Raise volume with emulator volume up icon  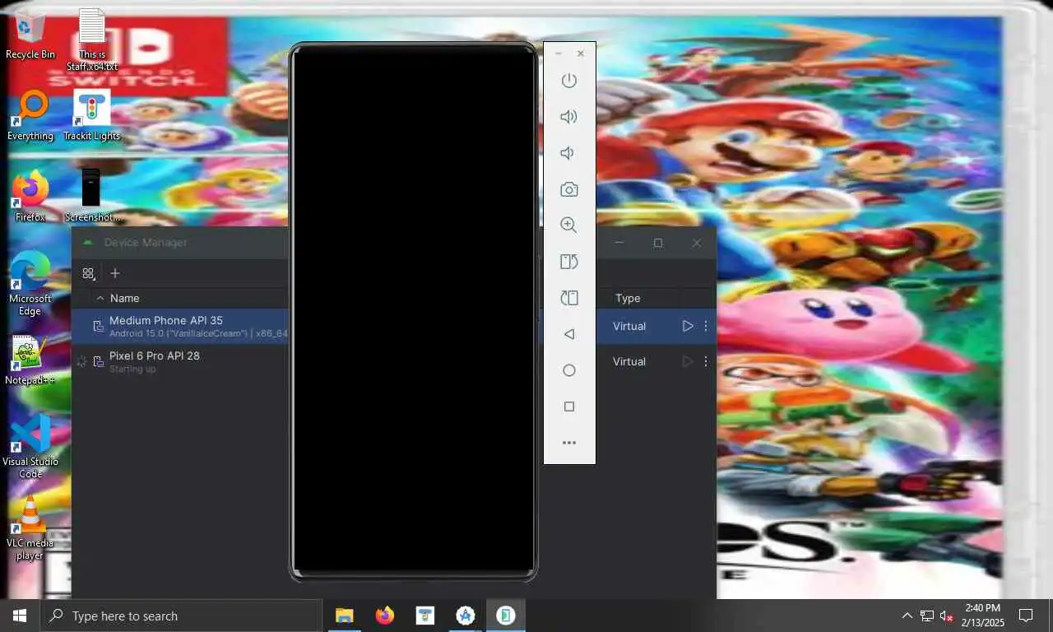coord(568,117)
